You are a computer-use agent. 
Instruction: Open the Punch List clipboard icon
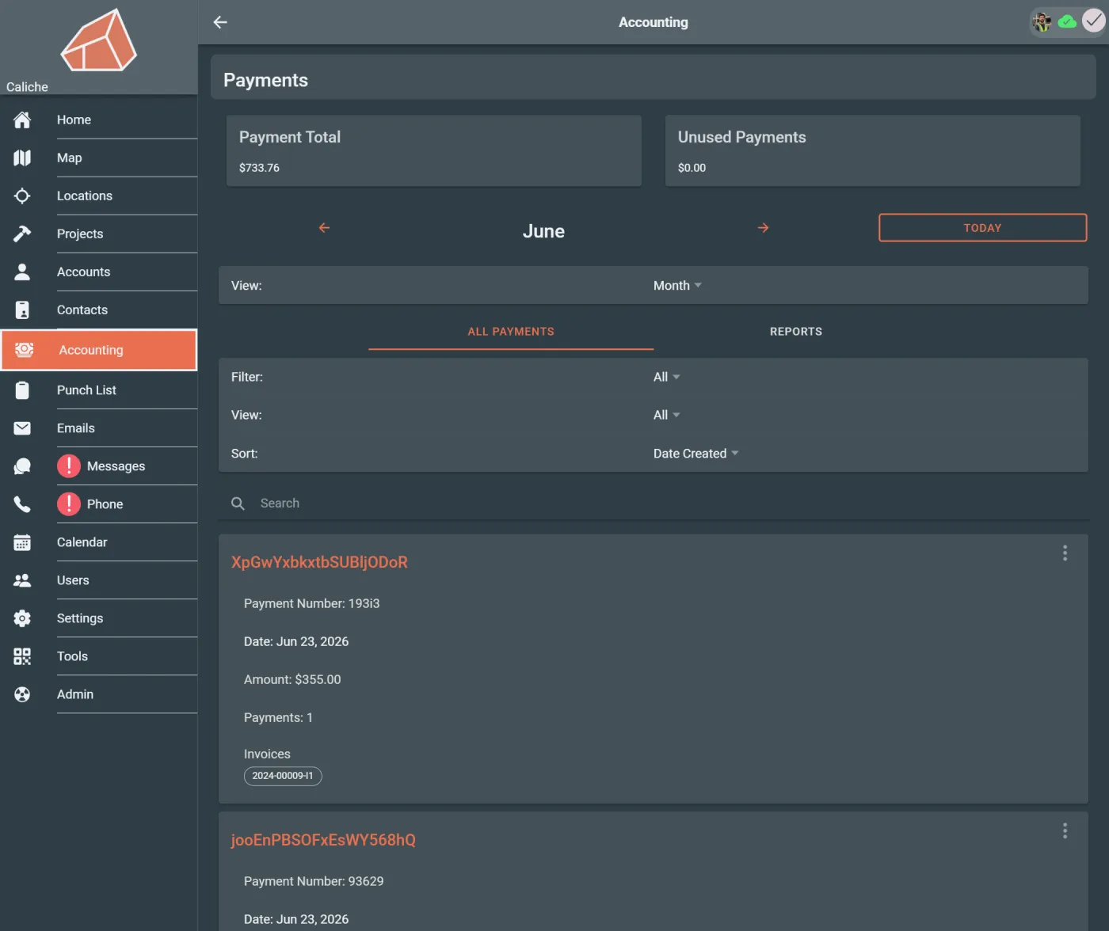pyautogui.click(x=22, y=390)
